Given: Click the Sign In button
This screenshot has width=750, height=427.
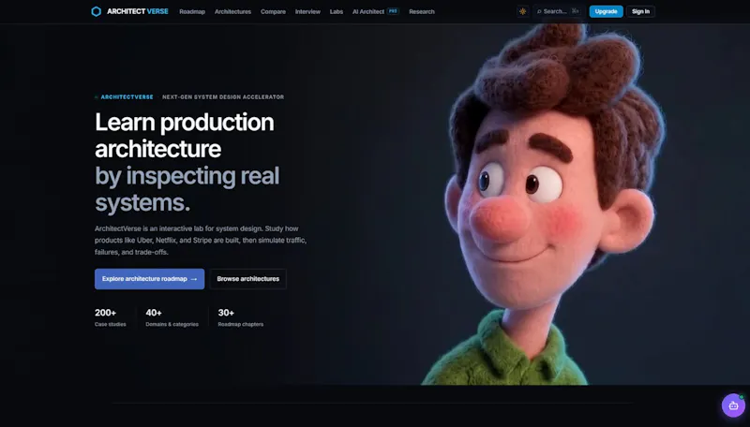Looking at the screenshot, I should pos(640,11).
